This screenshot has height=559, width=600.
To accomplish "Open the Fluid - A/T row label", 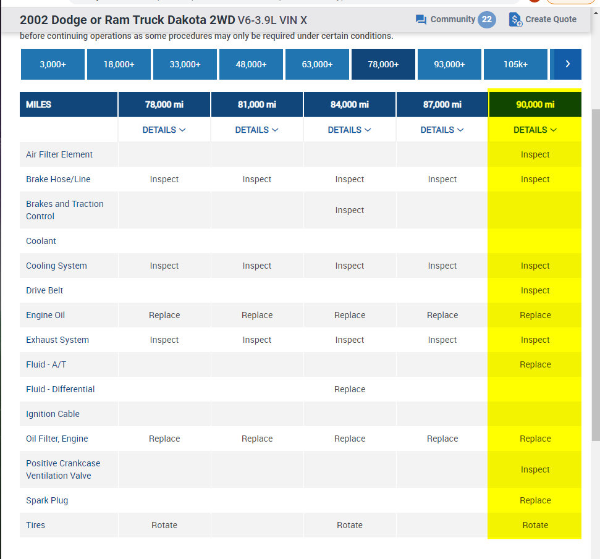I will 46,364.
